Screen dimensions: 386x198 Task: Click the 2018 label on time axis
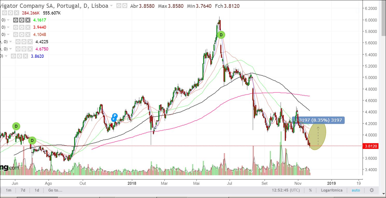tap(132, 183)
